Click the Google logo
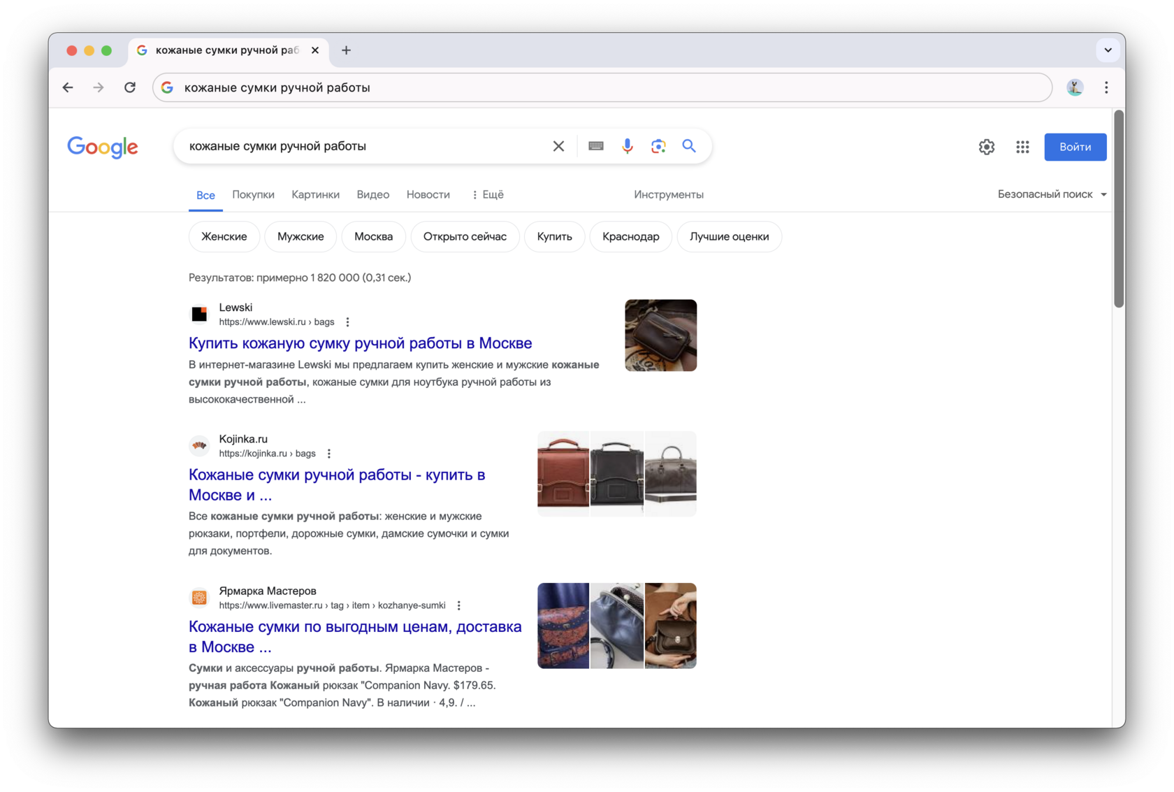The height and width of the screenshot is (792, 1174). (x=103, y=147)
